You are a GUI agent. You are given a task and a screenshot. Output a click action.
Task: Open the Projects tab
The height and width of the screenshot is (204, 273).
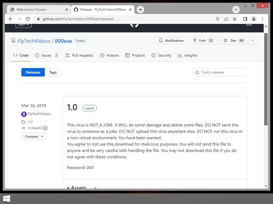(x=135, y=55)
